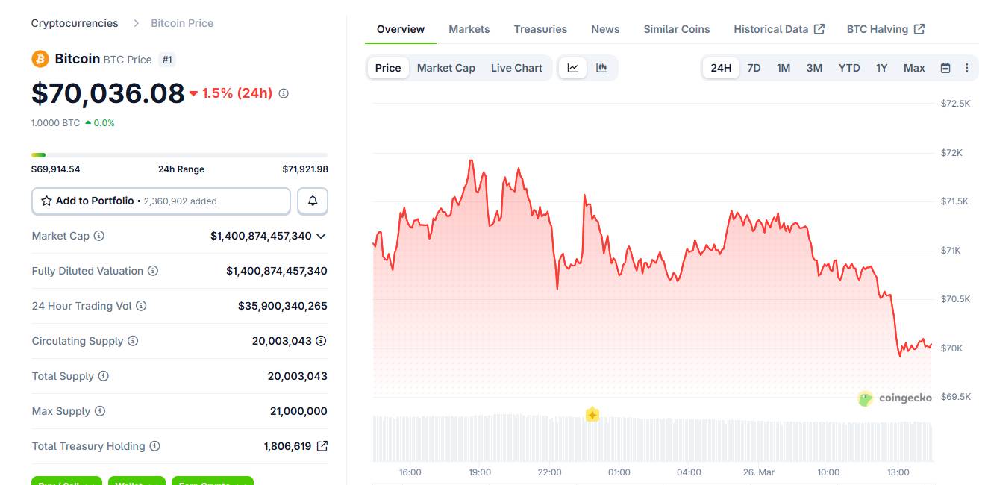Open the calendar date range picker
The image size is (985, 485).
[x=945, y=68]
